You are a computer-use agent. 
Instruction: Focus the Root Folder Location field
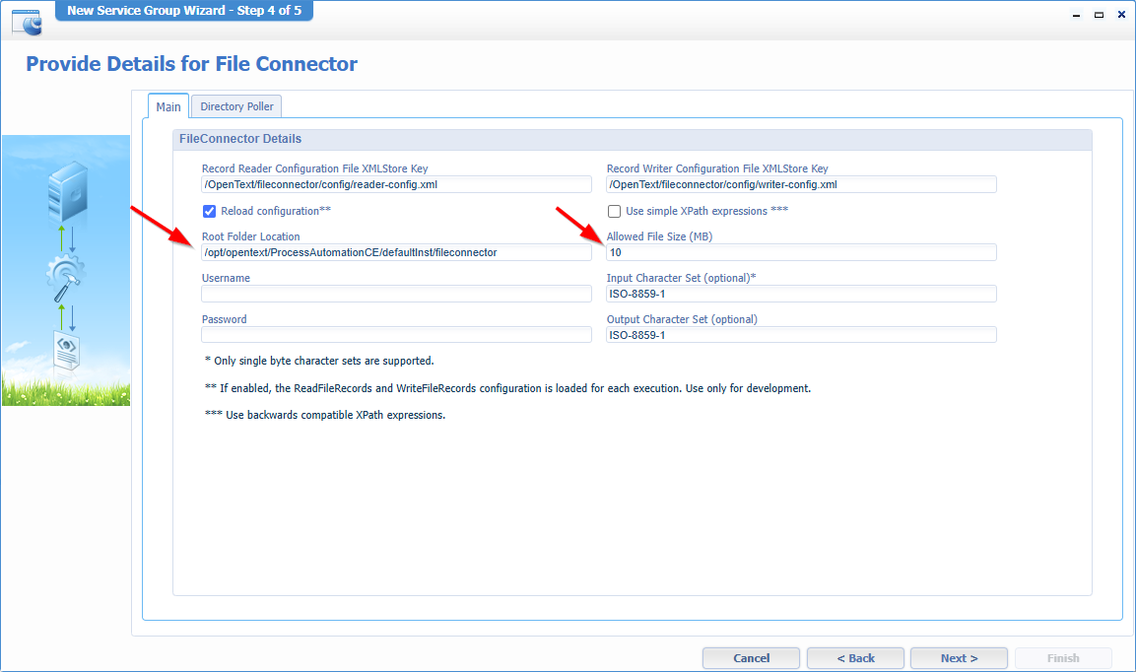point(396,253)
